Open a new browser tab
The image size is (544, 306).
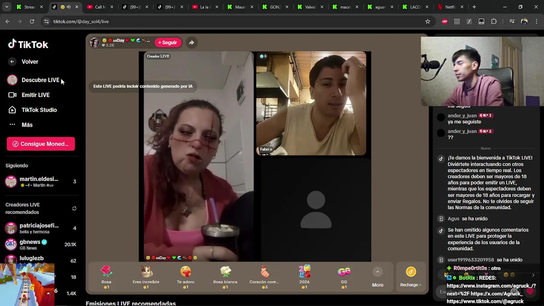tap(474, 7)
